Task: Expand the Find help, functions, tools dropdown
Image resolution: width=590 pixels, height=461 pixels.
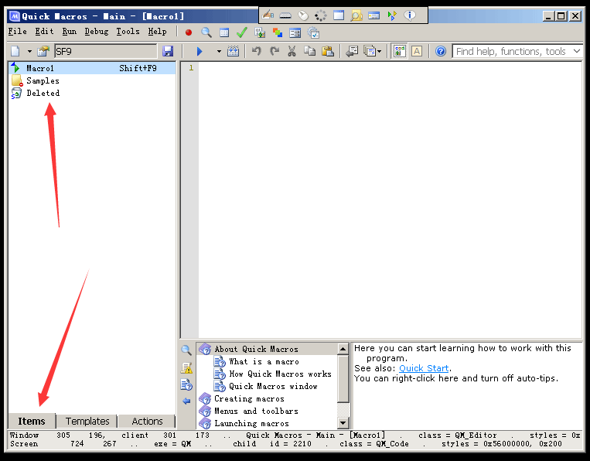Action: (x=576, y=51)
